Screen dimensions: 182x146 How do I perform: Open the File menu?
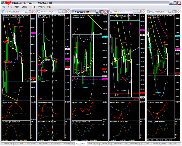tap(3, 7)
